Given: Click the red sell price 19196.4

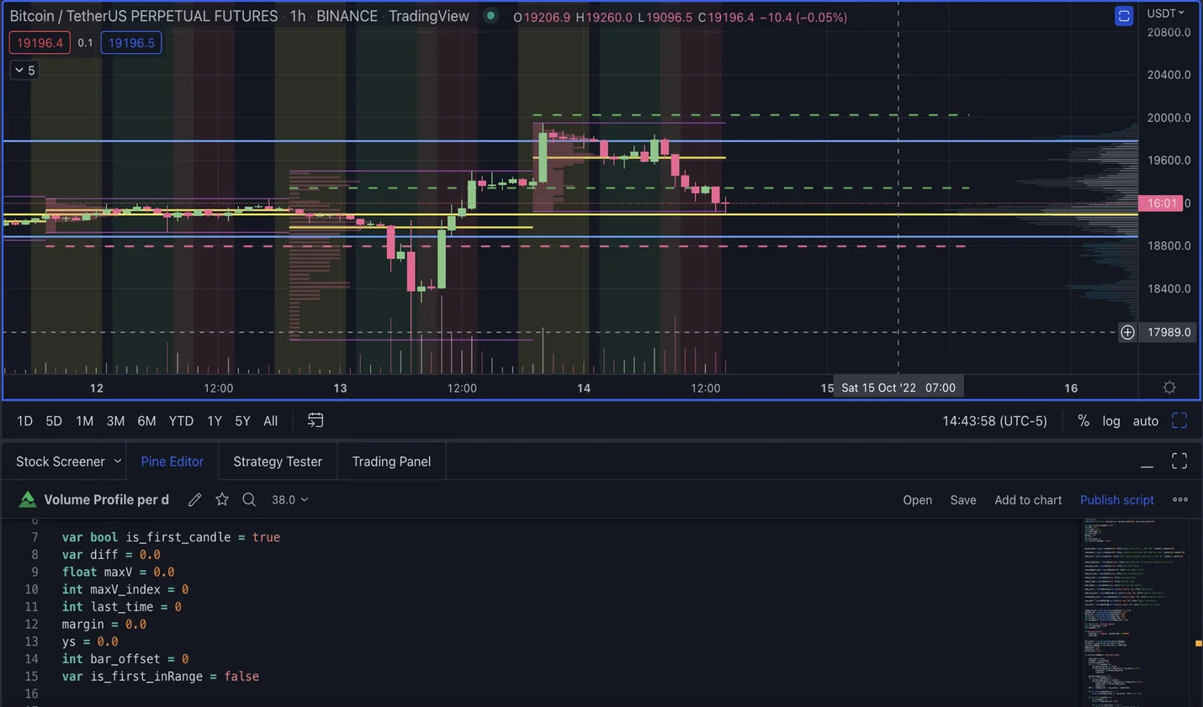Looking at the screenshot, I should tap(40, 43).
